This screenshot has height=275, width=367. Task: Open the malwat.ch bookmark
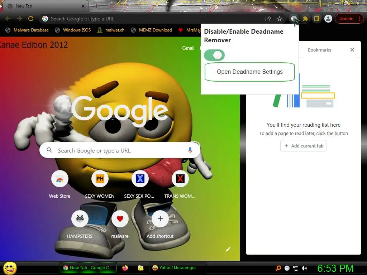111,30
